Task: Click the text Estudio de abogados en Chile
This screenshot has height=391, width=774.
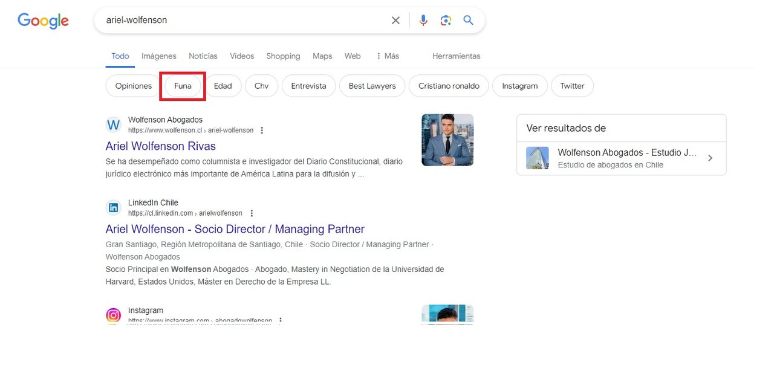Action: tap(611, 165)
